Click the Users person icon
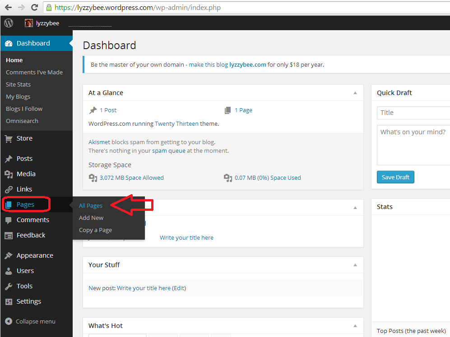 click(9, 271)
